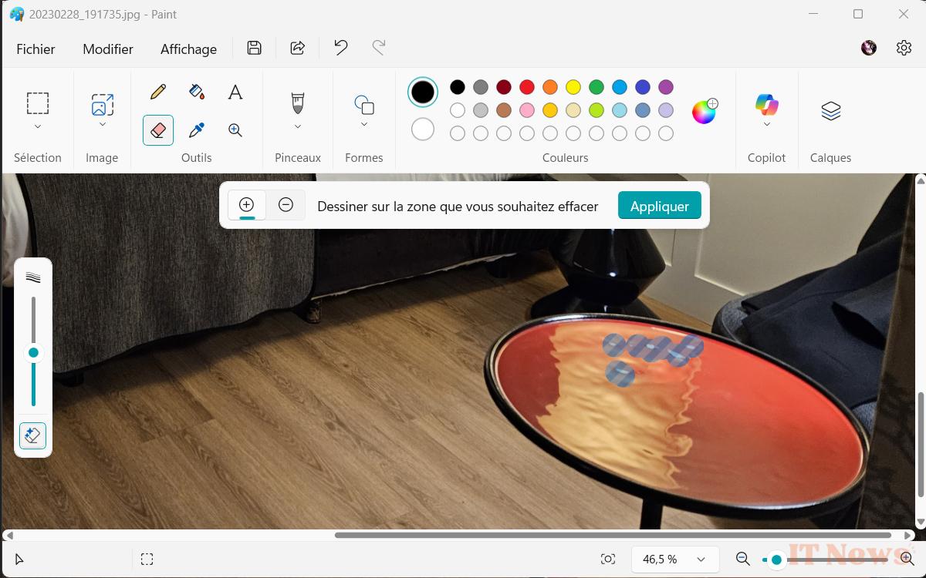This screenshot has width=926, height=578.
Task: Click the Share icon
Action: click(x=297, y=48)
